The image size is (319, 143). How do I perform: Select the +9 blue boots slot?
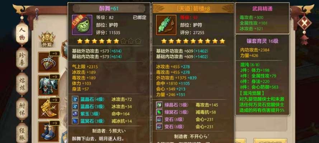click(x=48, y=132)
